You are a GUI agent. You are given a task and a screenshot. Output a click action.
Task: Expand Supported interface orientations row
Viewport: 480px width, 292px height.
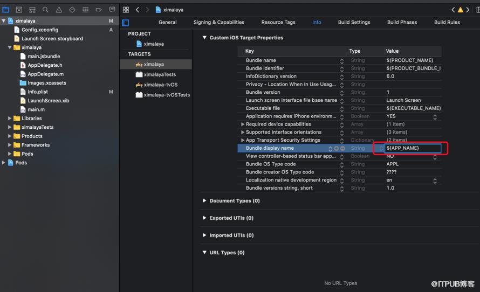pyautogui.click(x=243, y=133)
